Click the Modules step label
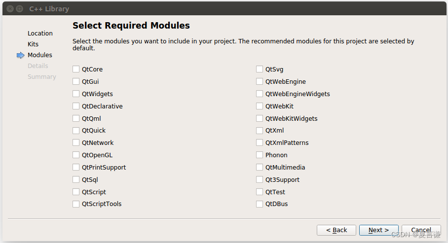This screenshot has height=243, width=448. point(39,55)
